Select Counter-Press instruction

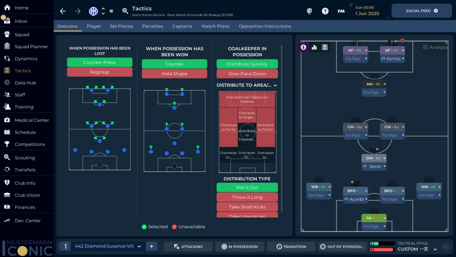pyautogui.click(x=99, y=62)
